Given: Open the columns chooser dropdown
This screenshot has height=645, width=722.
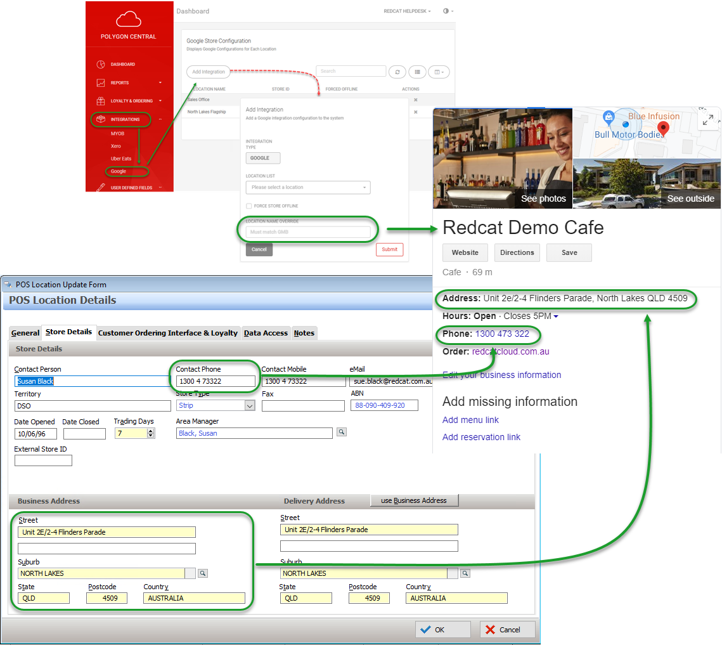Looking at the screenshot, I should tap(439, 72).
